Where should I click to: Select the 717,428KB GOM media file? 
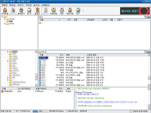coord(71,80)
